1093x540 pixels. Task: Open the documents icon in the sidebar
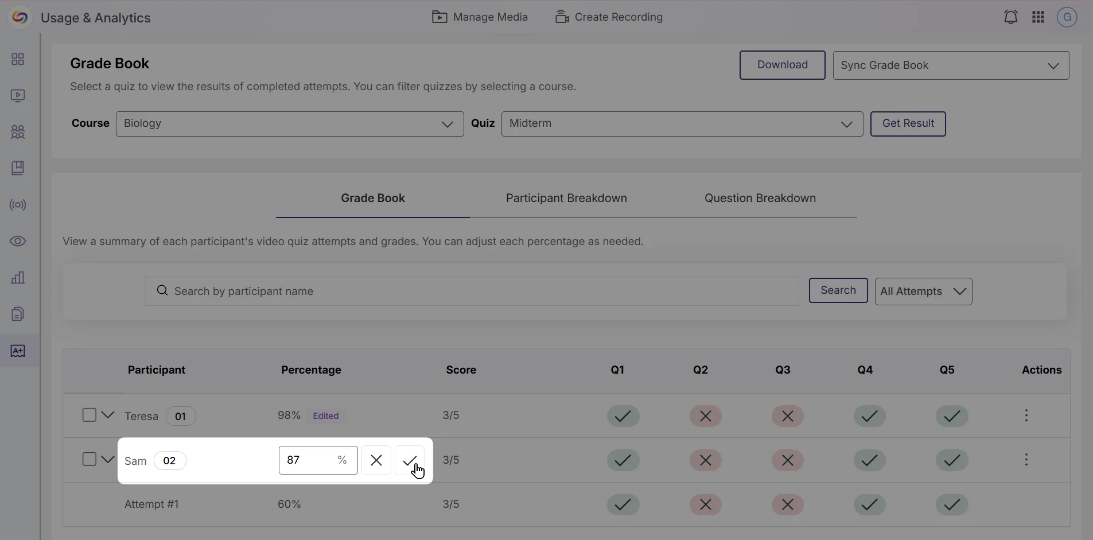point(18,314)
